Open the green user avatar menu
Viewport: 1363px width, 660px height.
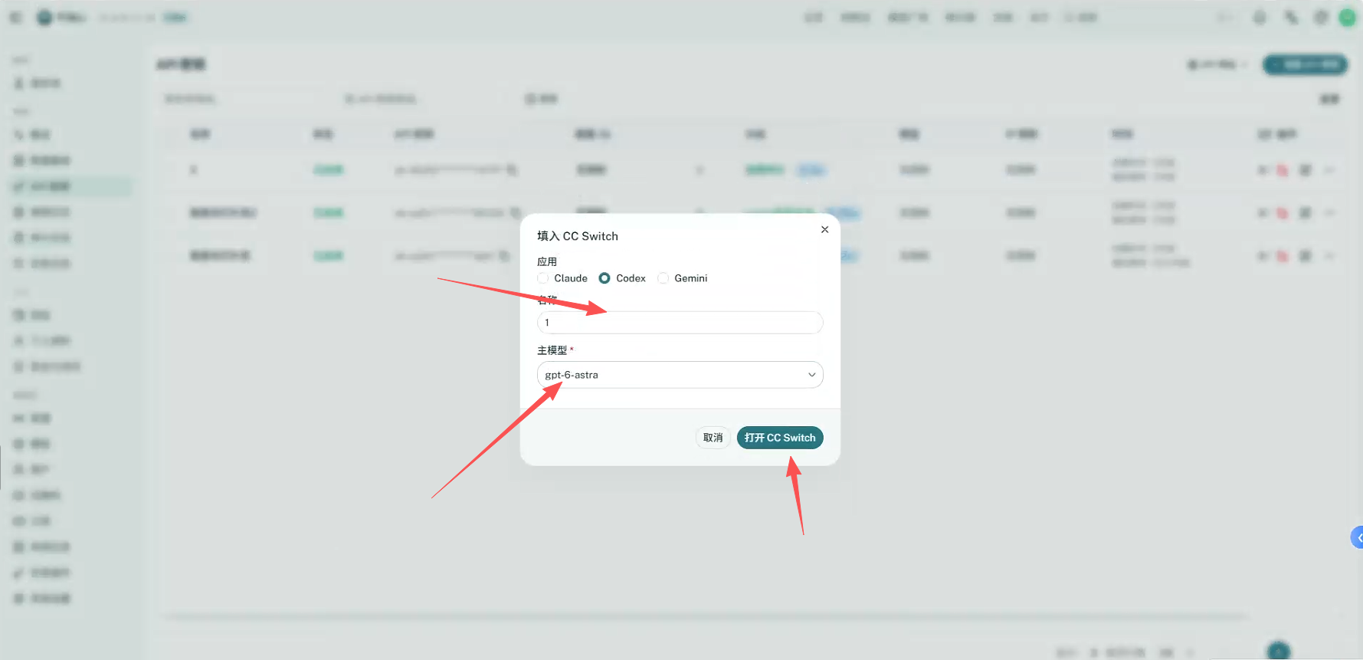(1347, 18)
